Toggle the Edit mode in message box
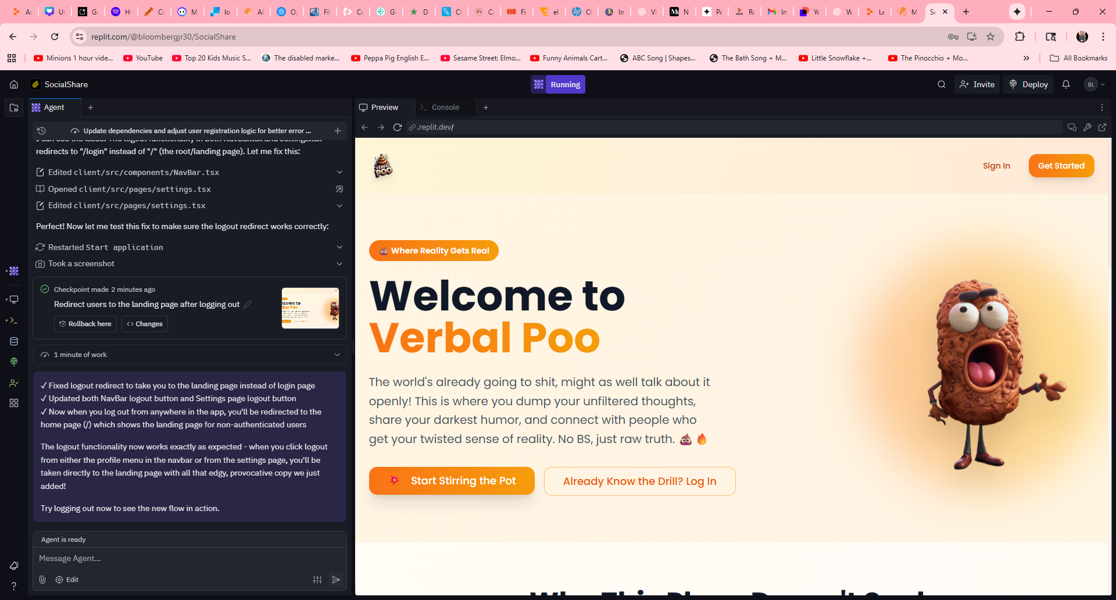1116x600 pixels. (67, 580)
